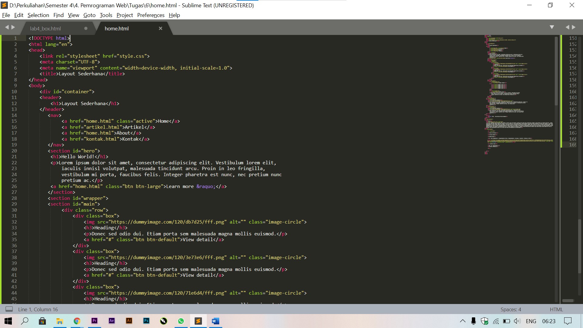
Task: Click the minimap to jump in file
Action: point(516,91)
